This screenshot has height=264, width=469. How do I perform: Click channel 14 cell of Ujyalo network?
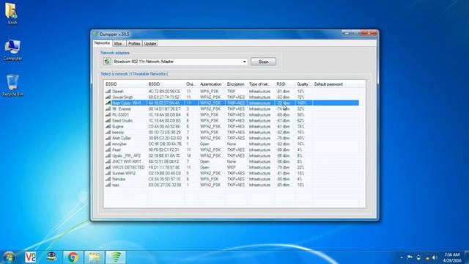[x=189, y=155]
